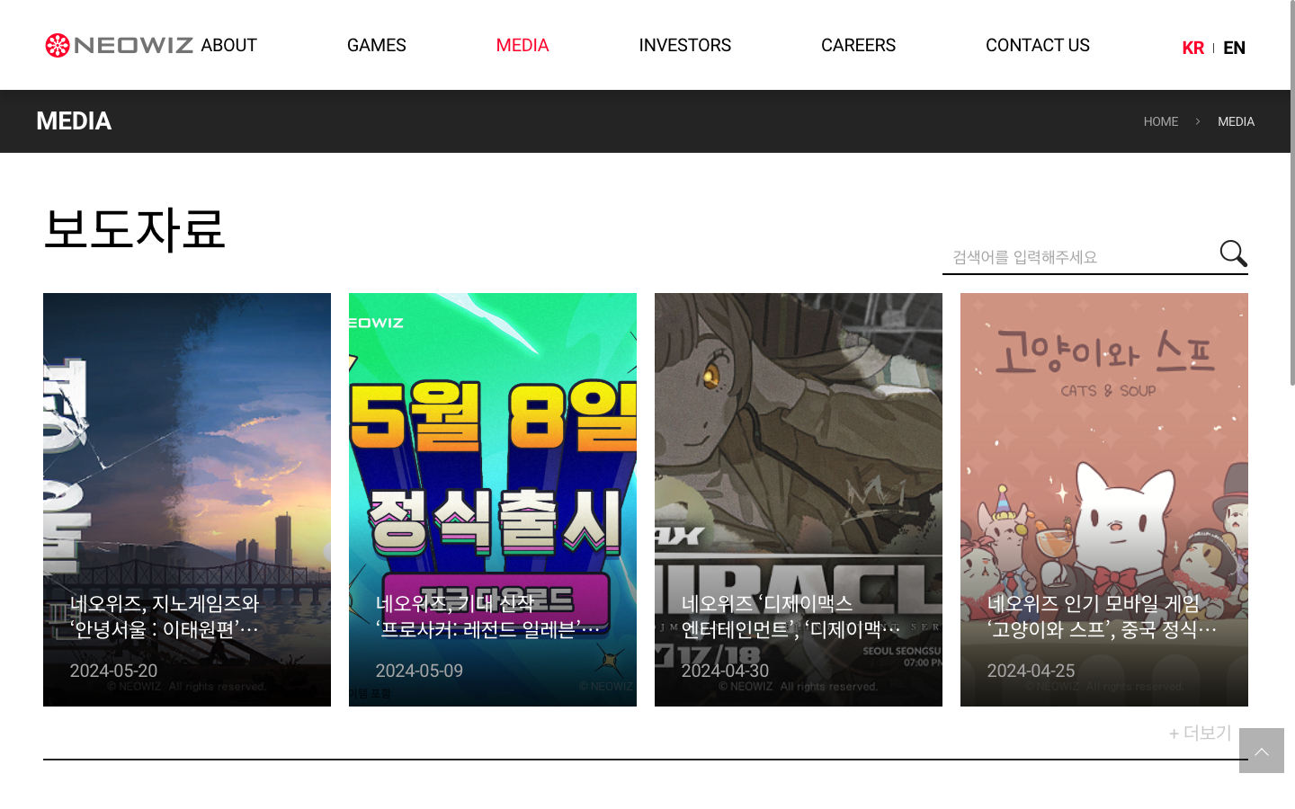
Task: Go to HOME breadcrumb link
Action: click(1161, 121)
